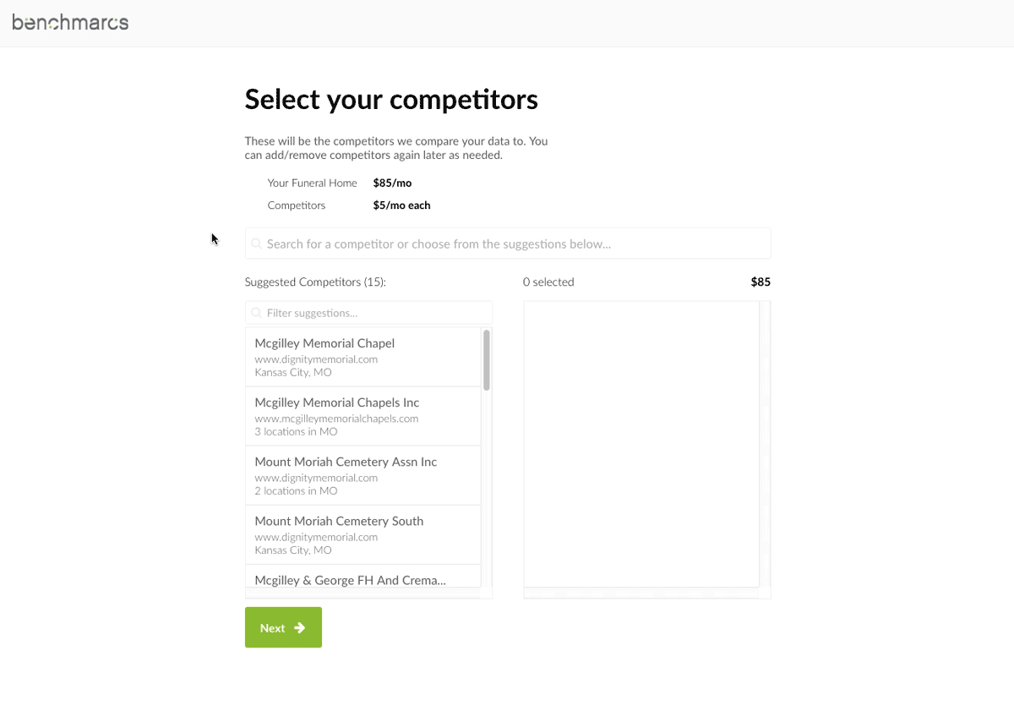Click the 3 locations in MO text
This screenshot has height=722, width=1014.
[296, 432]
